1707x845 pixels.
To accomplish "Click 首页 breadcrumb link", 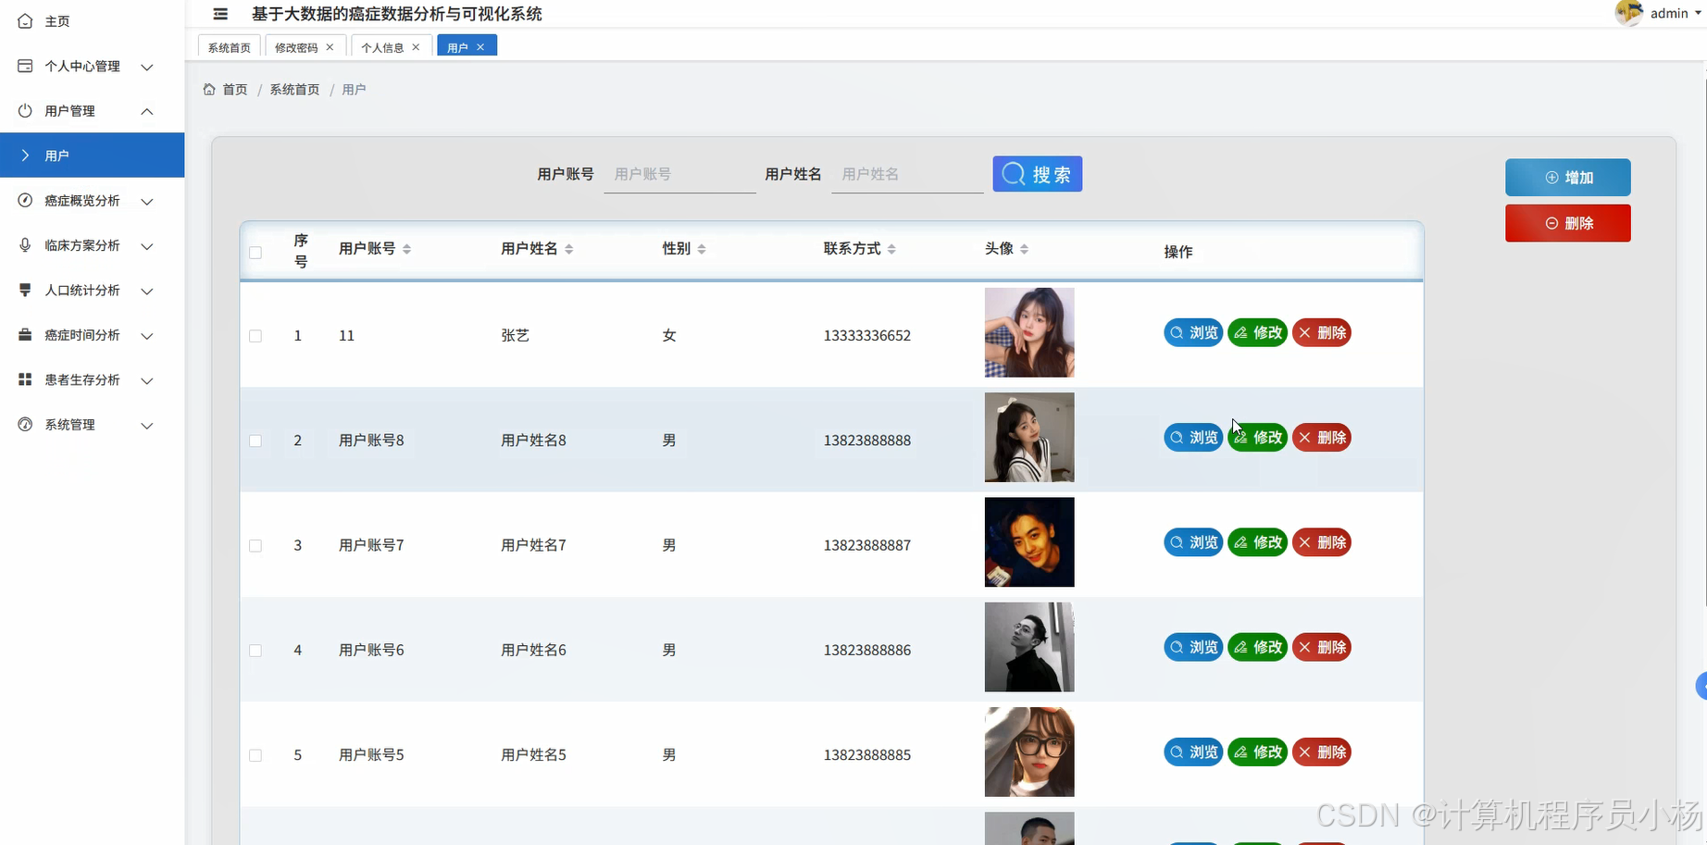I will [235, 90].
